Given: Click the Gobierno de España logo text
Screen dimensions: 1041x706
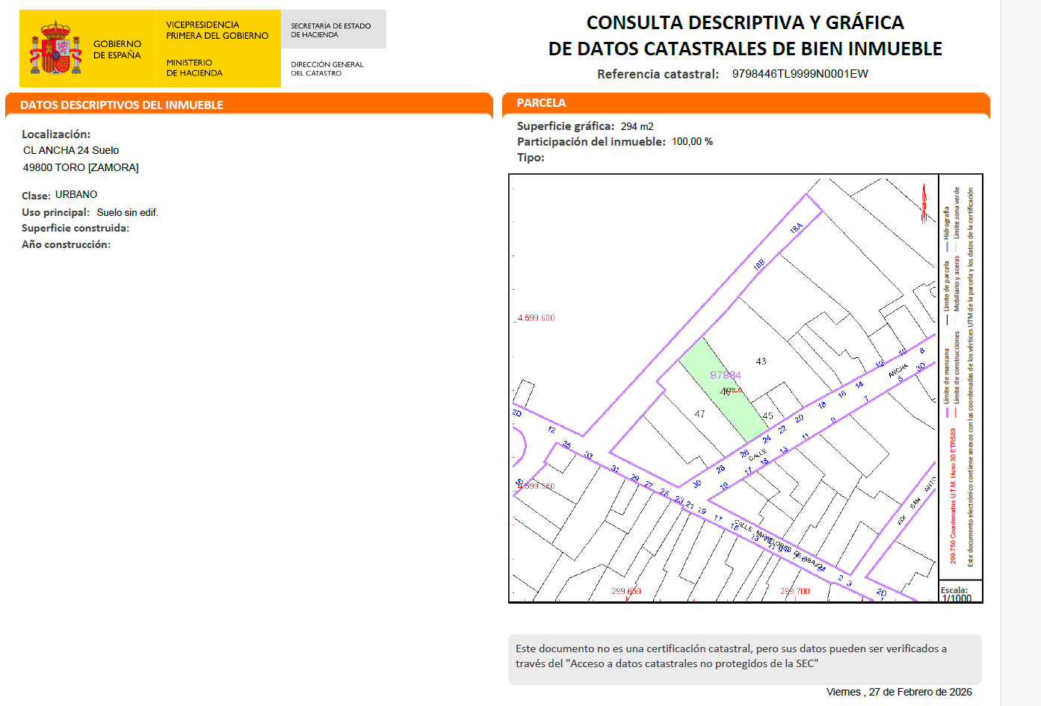Looking at the screenshot, I should coord(117,49).
